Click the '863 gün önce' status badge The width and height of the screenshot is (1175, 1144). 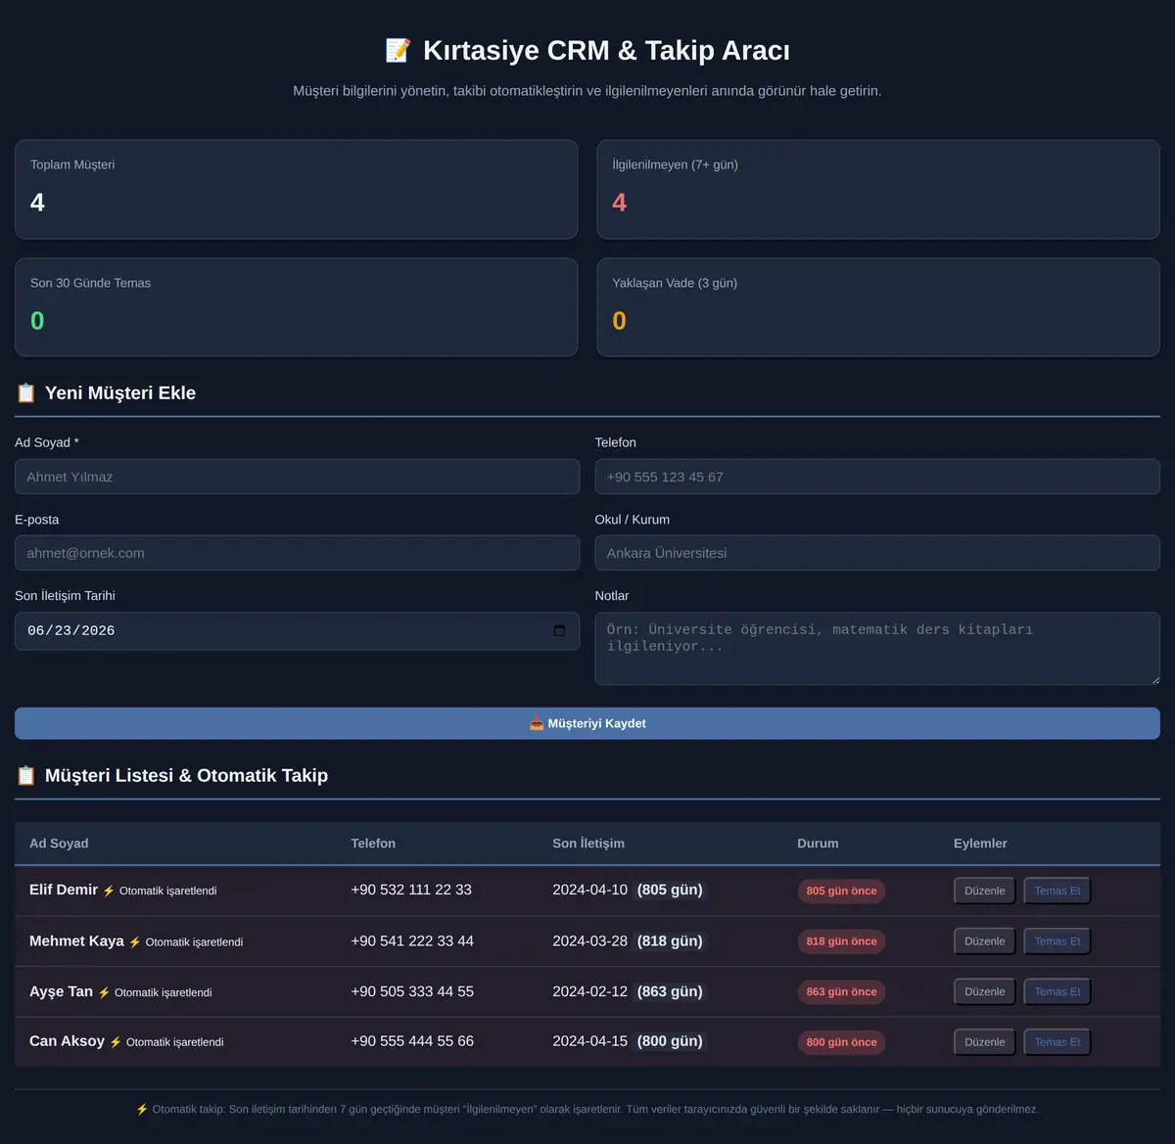click(841, 991)
